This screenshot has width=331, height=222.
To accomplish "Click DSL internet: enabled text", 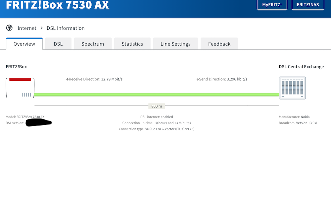I will [x=157, y=117].
